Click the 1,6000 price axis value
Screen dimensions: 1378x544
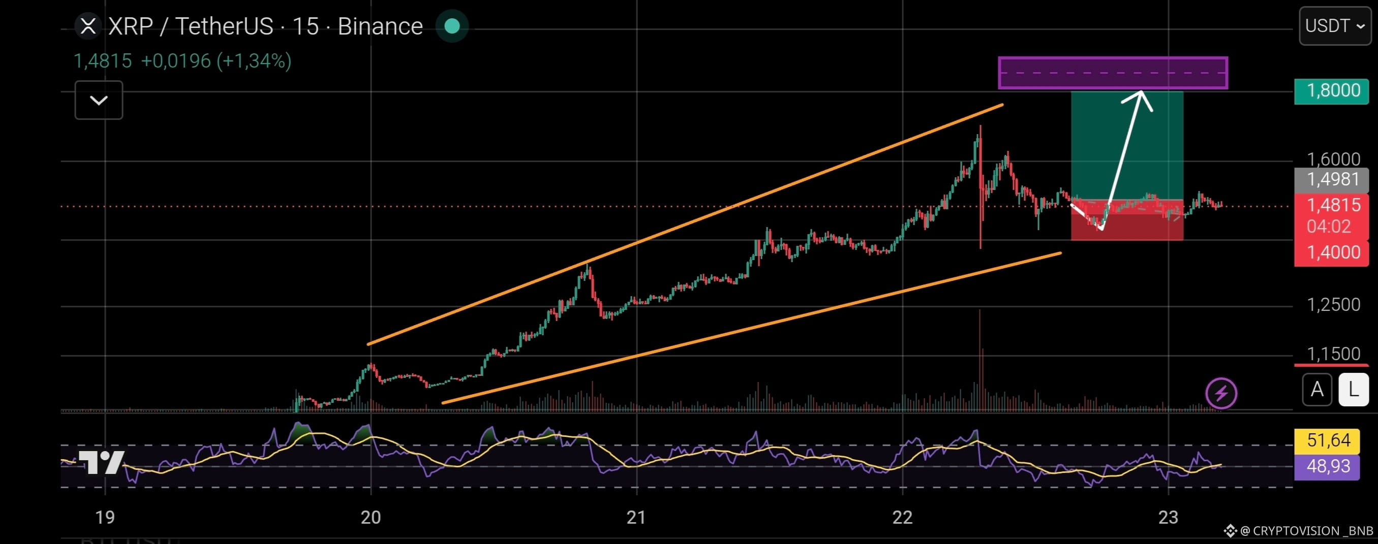pyautogui.click(x=1333, y=159)
